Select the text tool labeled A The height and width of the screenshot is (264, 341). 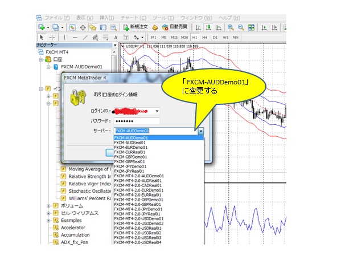click(116, 38)
